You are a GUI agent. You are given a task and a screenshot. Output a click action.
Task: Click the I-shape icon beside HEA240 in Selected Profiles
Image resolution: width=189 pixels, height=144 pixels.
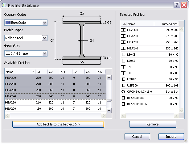(123, 49)
